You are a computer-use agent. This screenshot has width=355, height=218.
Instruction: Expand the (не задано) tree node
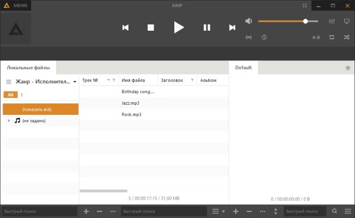pyautogui.click(x=9, y=121)
